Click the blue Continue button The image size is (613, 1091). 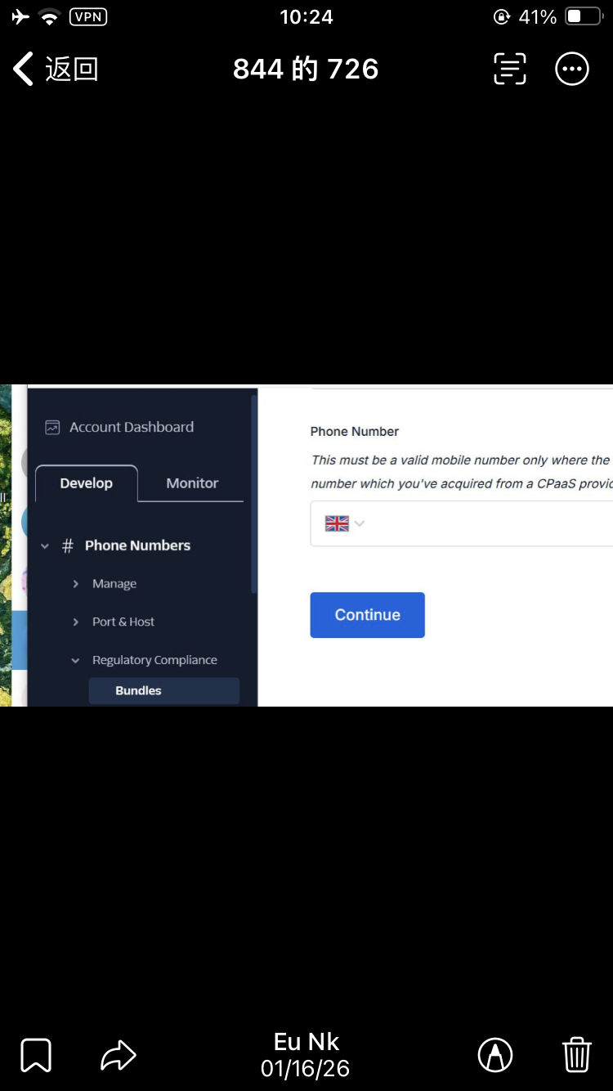(x=367, y=615)
